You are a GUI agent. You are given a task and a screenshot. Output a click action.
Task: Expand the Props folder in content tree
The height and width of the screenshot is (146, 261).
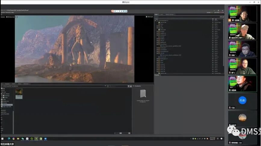coord(2,98)
